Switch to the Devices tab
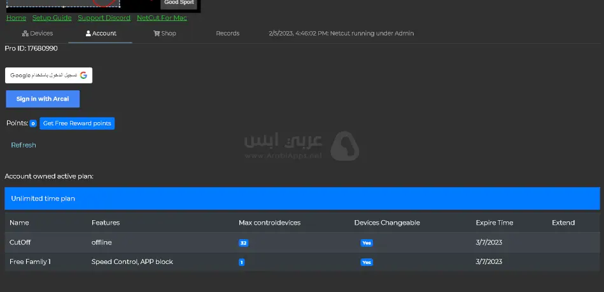The width and height of the screenshot is (604, 292). tap(38, 34)
